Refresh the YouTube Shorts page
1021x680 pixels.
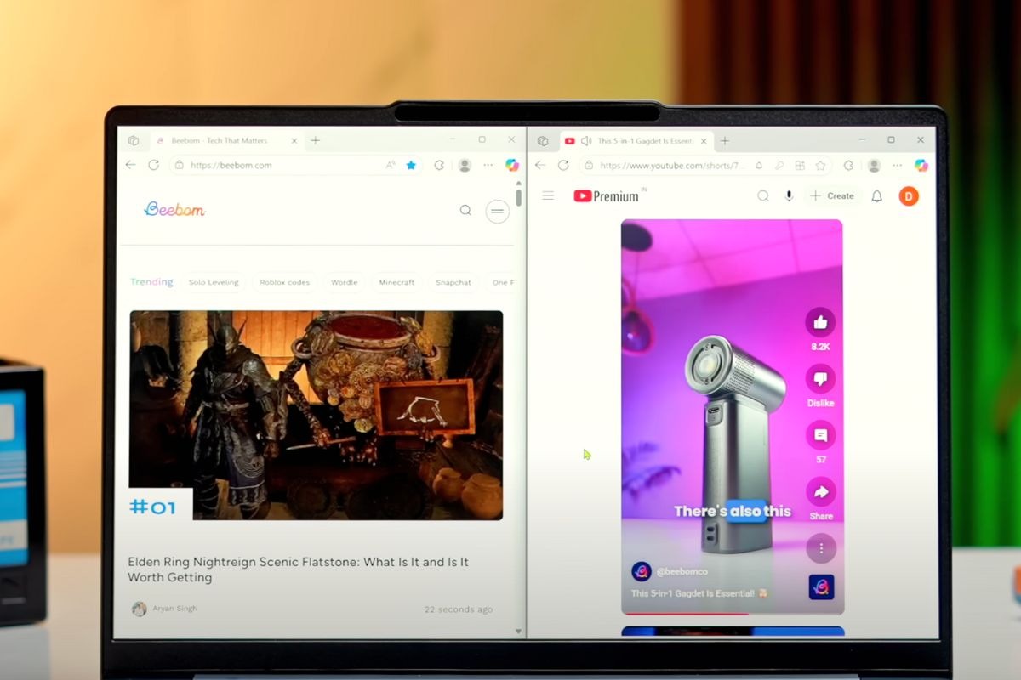point(563,165)
